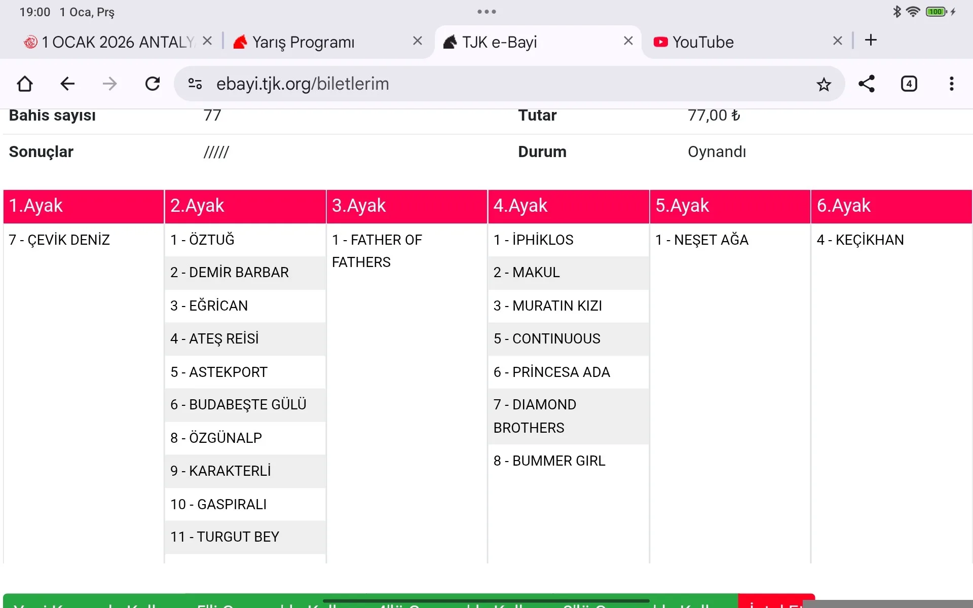This screenshot has height=608, width=973.
Task: Close the TJK e-Bayi tab
Action: [x=628, y=41]
